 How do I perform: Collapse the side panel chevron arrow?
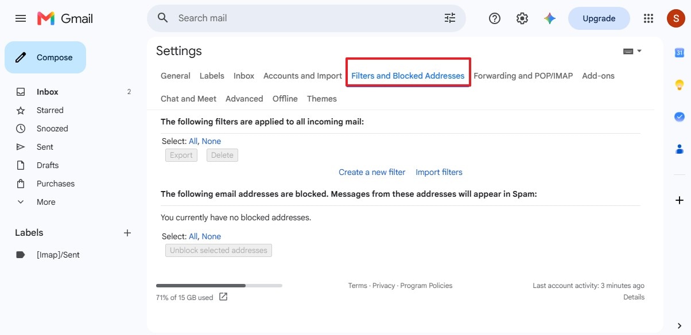tap(680, 326)
